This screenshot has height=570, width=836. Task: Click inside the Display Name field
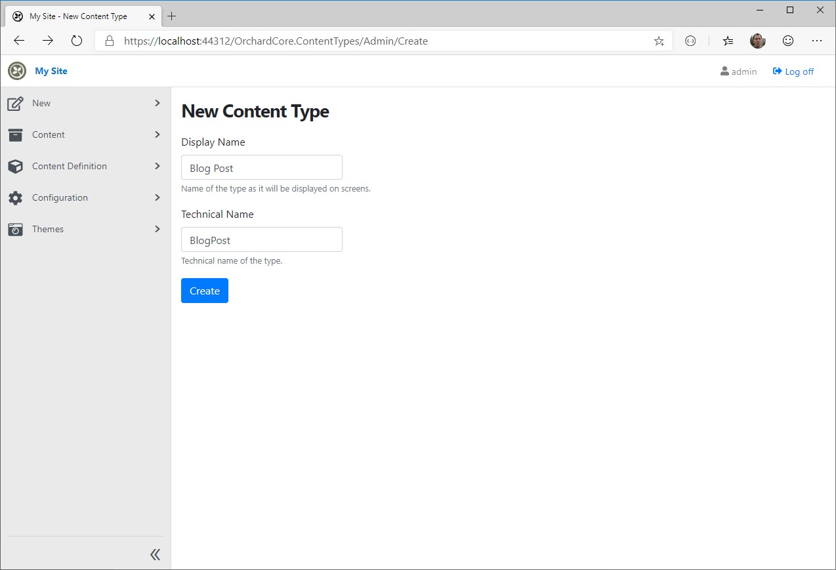click(x=261, y=167)
